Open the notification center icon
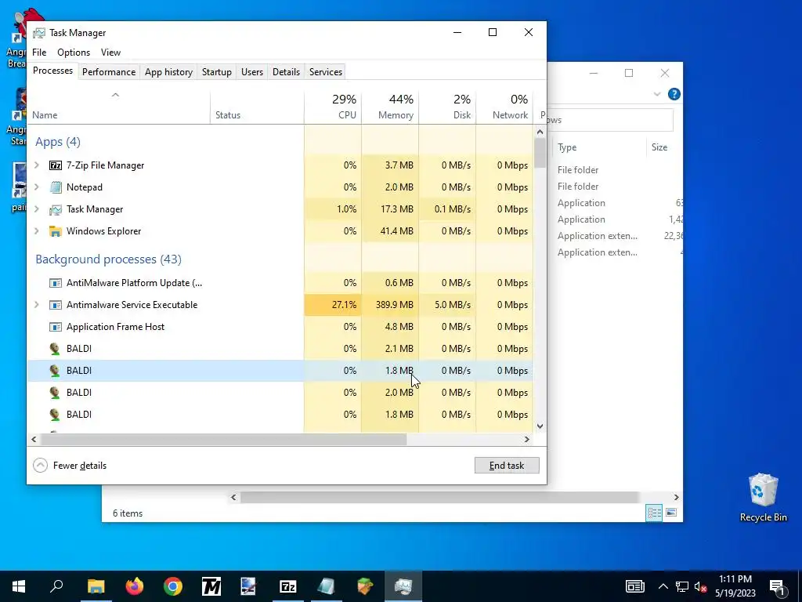The width and height of the screenshot is (802, 602). (777, 586)
